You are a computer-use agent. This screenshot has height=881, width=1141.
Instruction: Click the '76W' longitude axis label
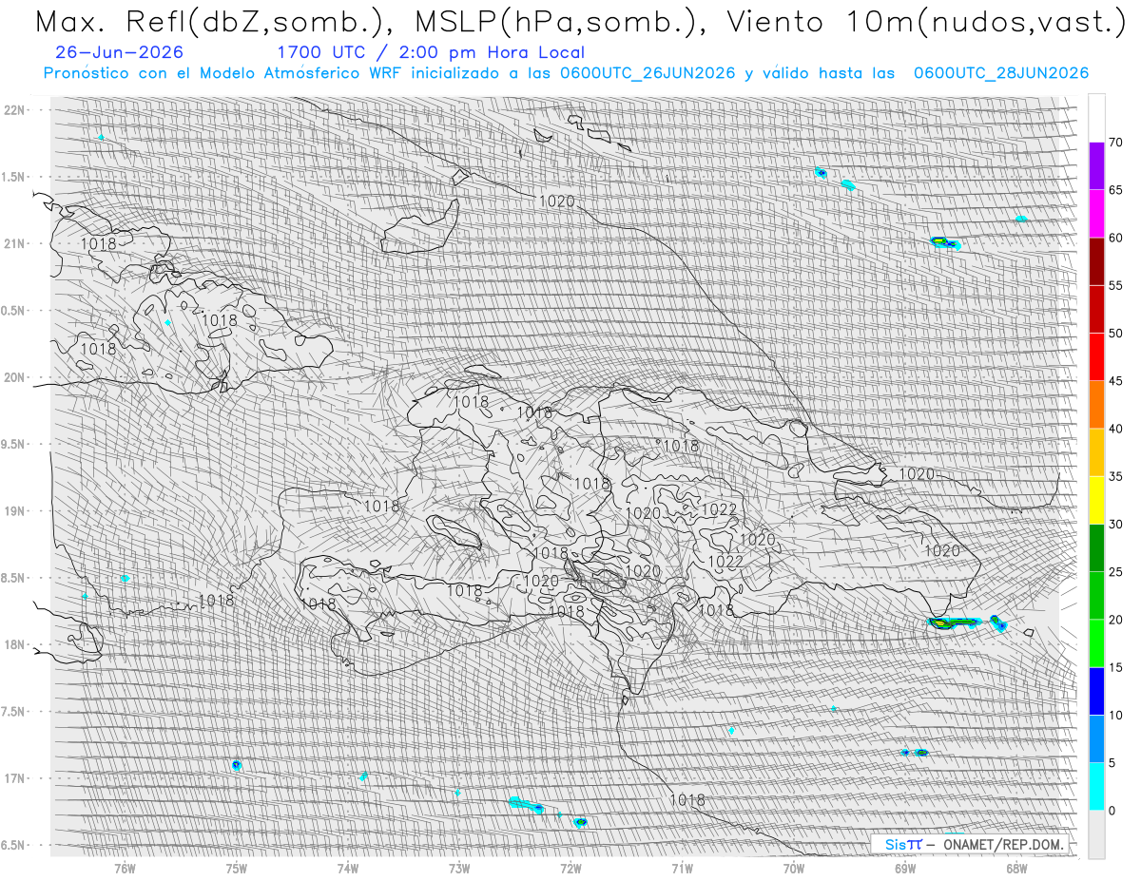(x=125, y=867)
